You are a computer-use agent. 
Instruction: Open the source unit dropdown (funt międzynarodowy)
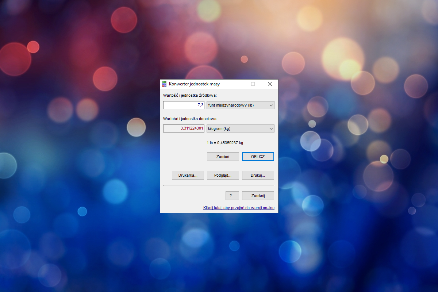[x=240, y=105]
